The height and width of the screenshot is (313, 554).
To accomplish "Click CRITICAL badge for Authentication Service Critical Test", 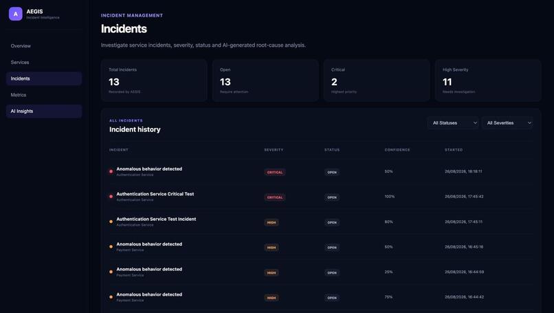I will 275,197.
